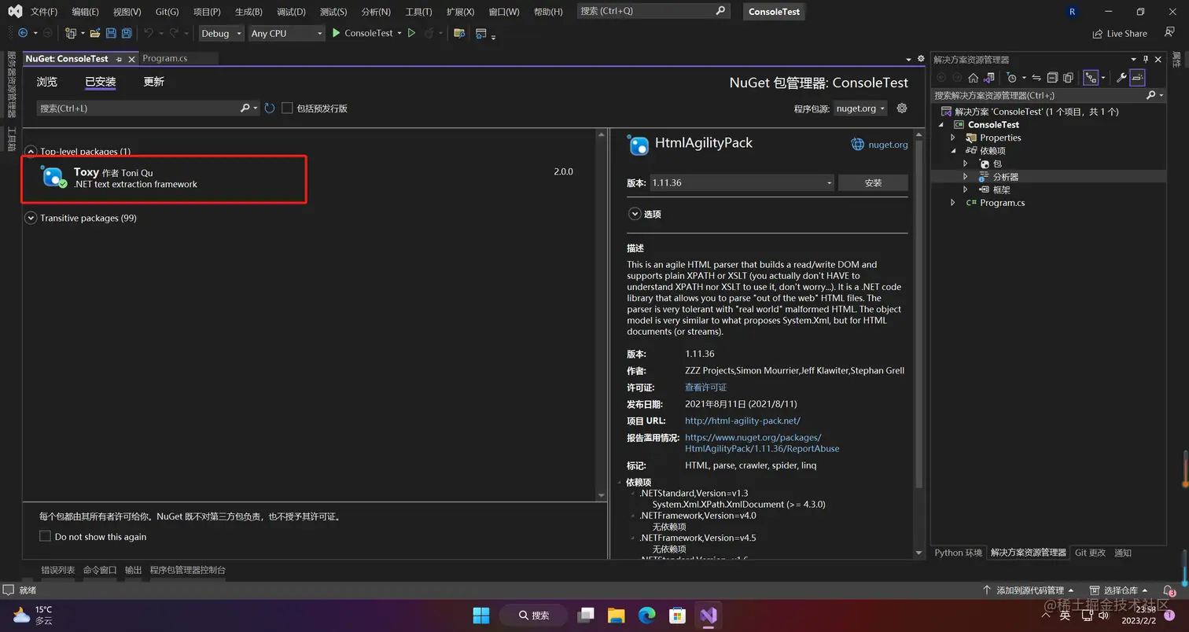The width and height of the screenshot is (1189, 632).
Task: Open the Git changes tab
Action: pyautogui.click(x=1090, y=553)
